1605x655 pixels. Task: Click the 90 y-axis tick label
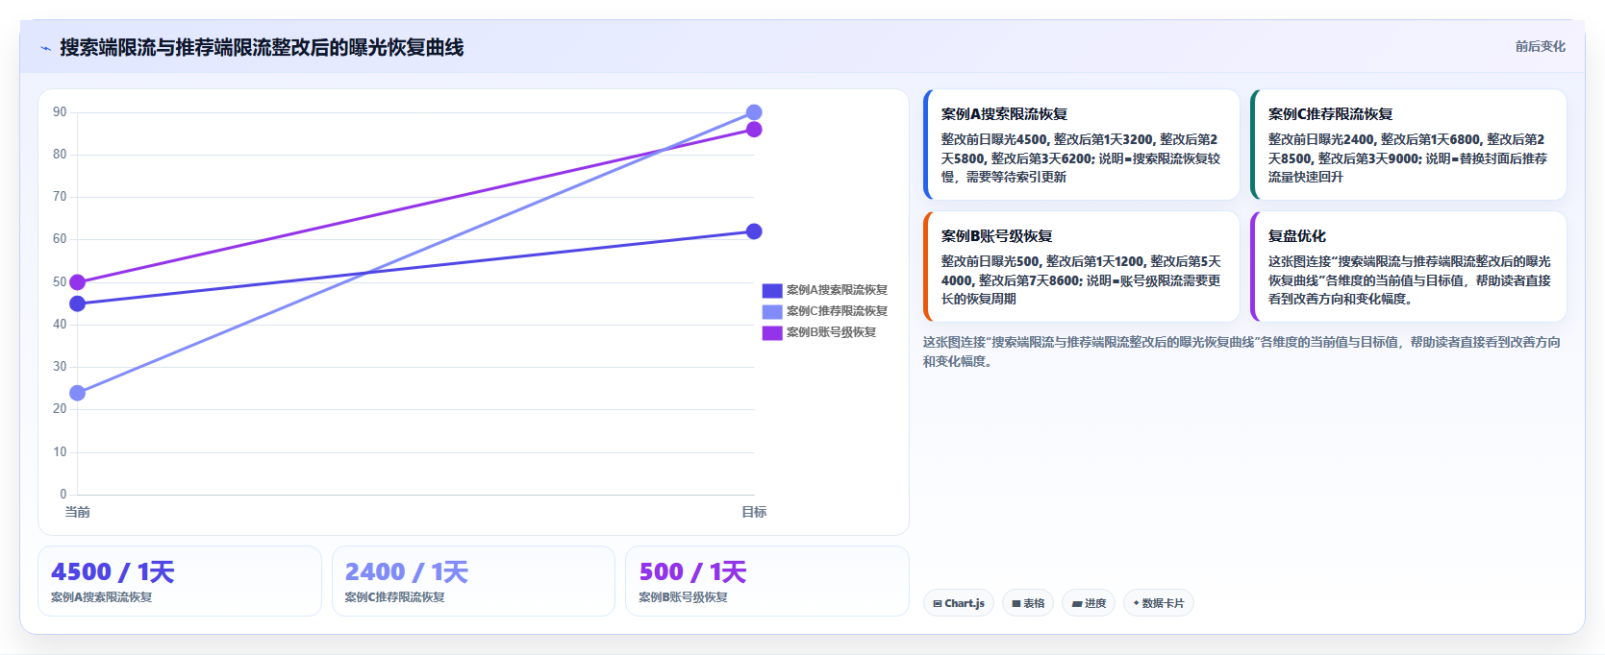pos(60,112)
